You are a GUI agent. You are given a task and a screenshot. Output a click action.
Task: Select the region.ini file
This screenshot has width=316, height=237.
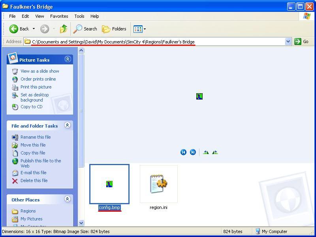[158, 184]
